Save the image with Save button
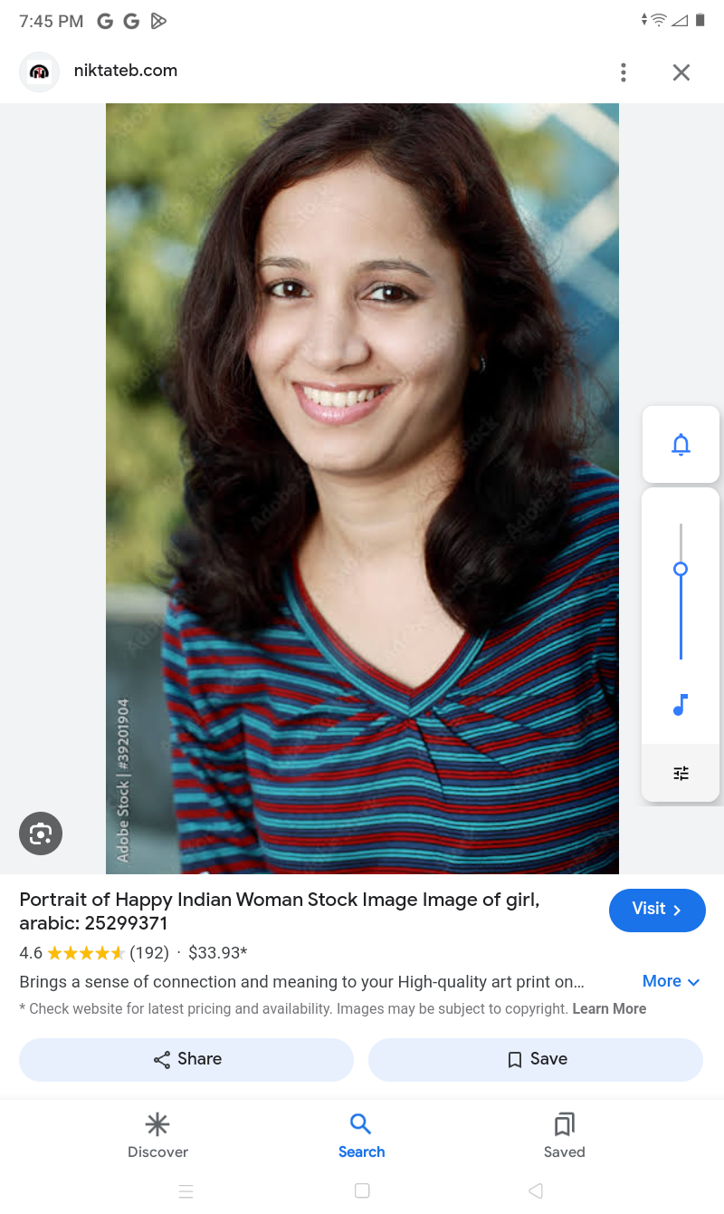The image size is (724, 1214). tap(536, 1059)
